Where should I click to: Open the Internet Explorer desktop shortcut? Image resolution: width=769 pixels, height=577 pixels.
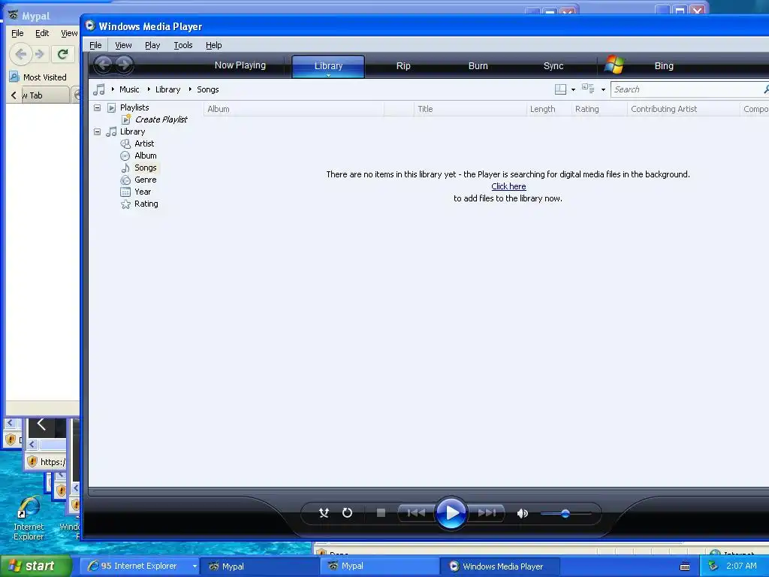[x=29, y=518]
